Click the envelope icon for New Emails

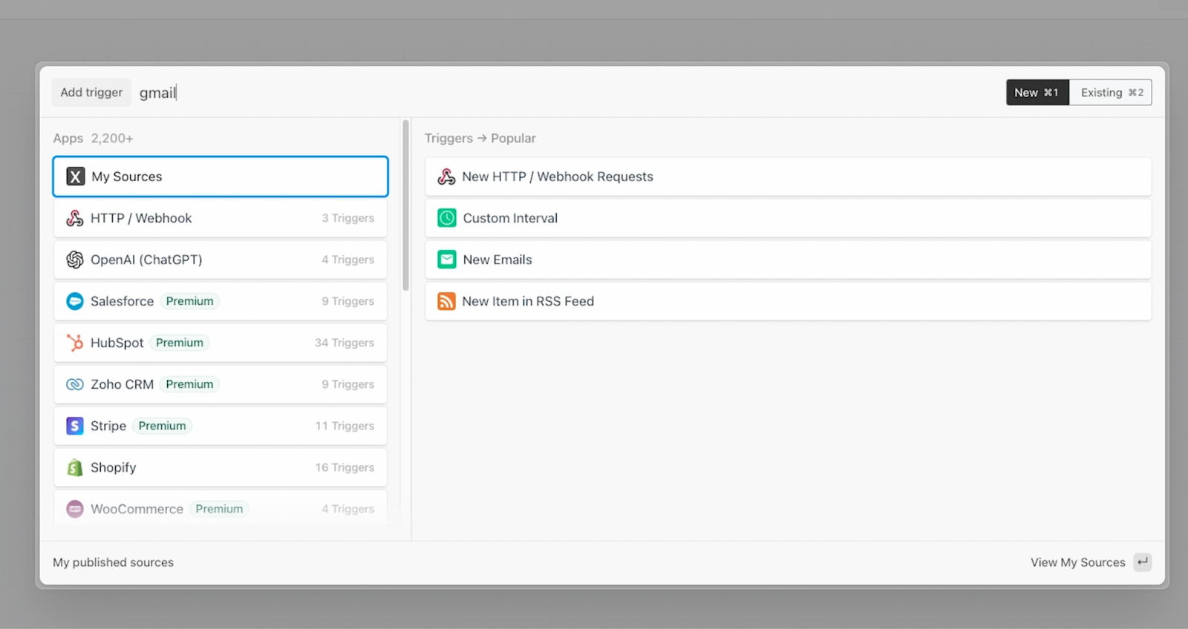click(x=447, y=260)
